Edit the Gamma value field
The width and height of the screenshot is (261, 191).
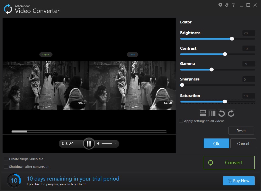click(x=248, y=64)
